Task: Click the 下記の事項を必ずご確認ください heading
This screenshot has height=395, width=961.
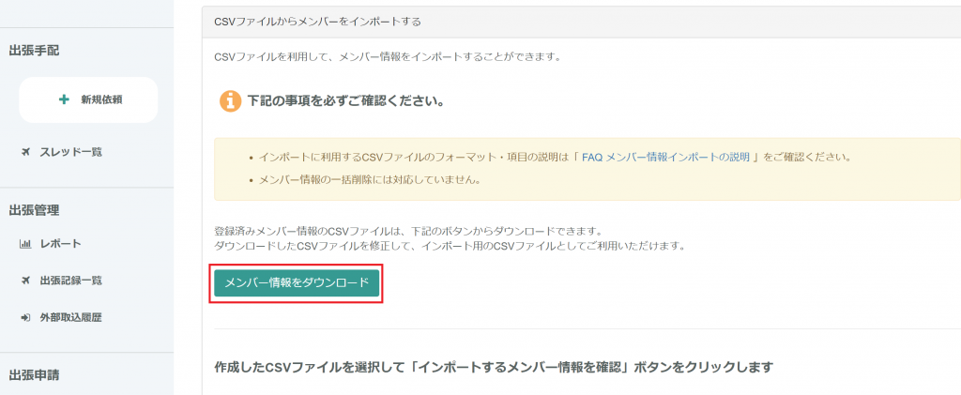Action: 345,100
